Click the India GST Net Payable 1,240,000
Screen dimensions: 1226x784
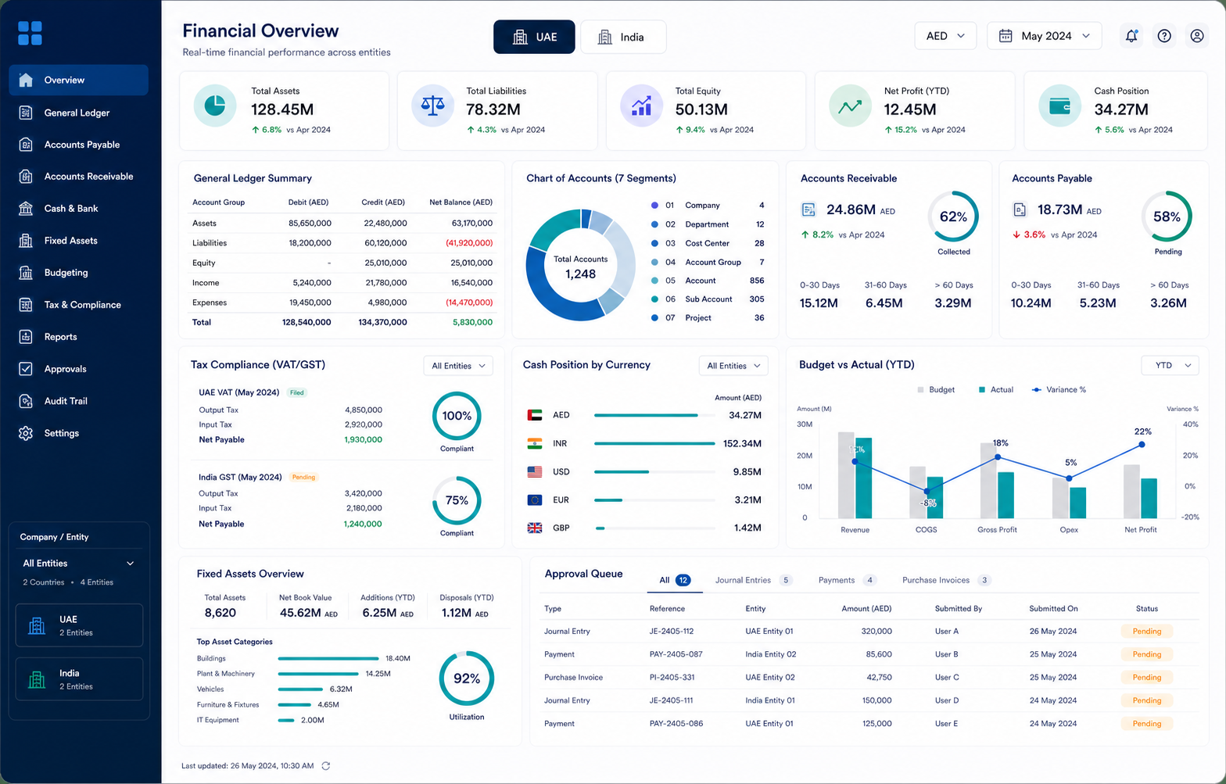coord(363,524)
